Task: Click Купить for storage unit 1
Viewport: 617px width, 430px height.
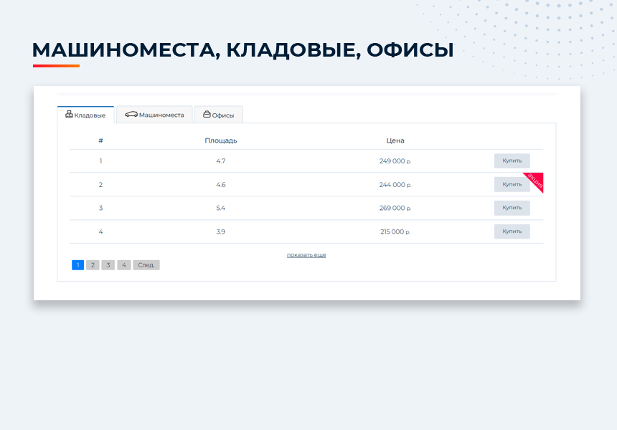Action: pyautogui.click(x=511, y=161)
